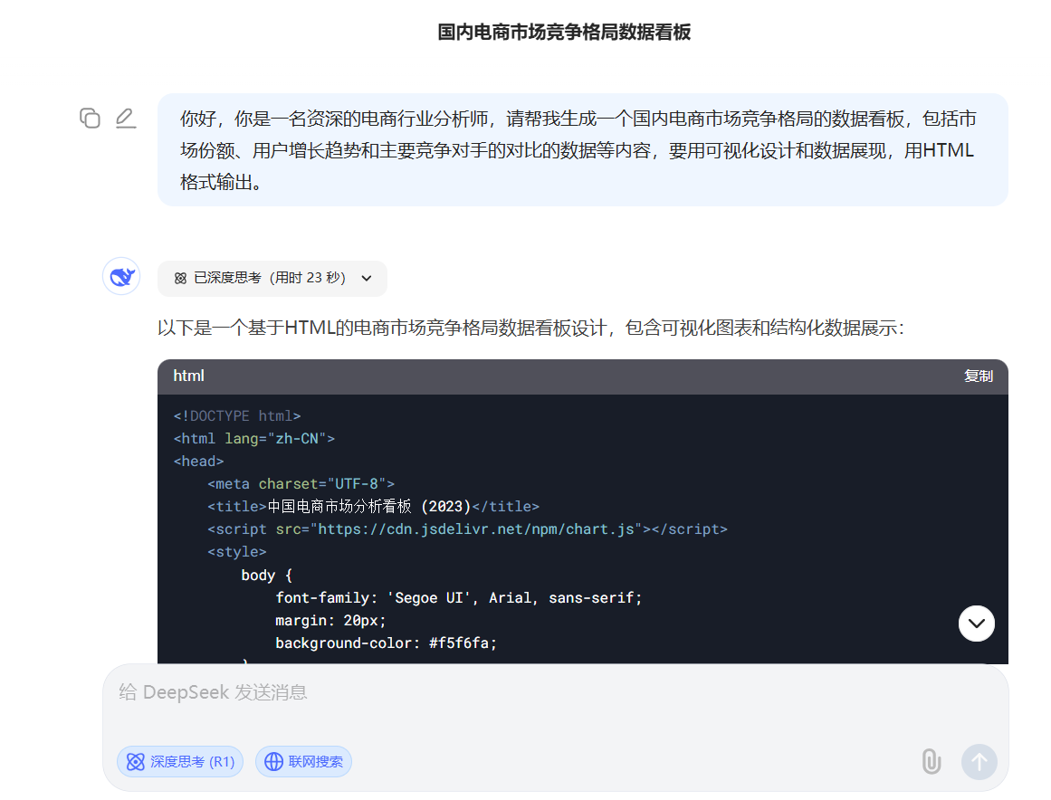Click the html language label in code header

point(188,376)
